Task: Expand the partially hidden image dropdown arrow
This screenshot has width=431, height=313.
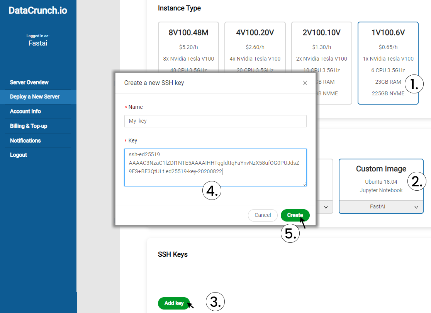Action: pyautogui.click(x=326, y=207)
